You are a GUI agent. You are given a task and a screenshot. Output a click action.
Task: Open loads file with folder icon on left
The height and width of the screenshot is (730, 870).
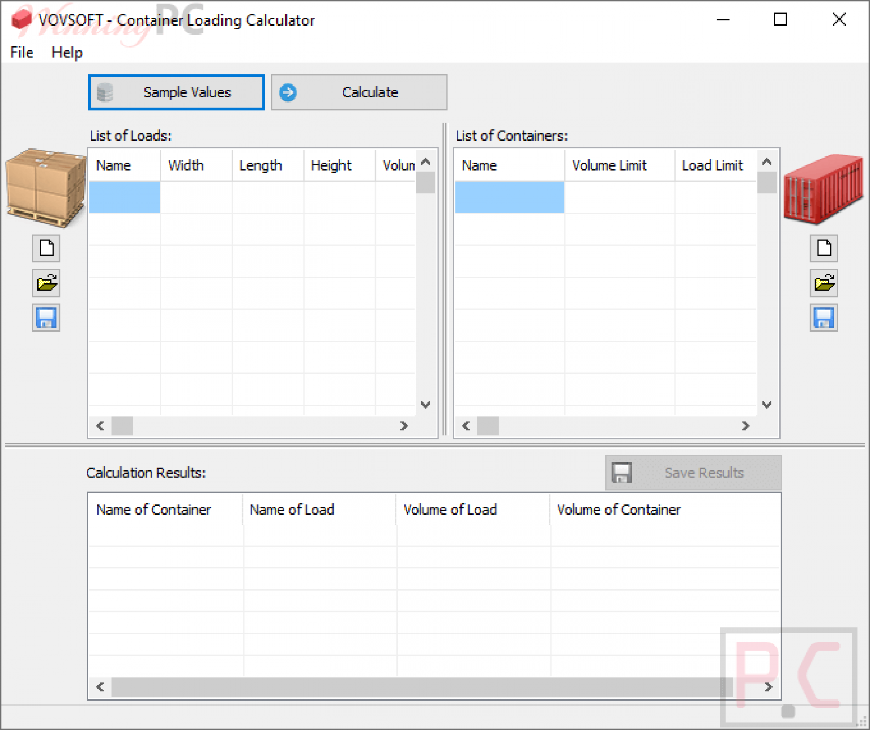[x=46, y=283]
